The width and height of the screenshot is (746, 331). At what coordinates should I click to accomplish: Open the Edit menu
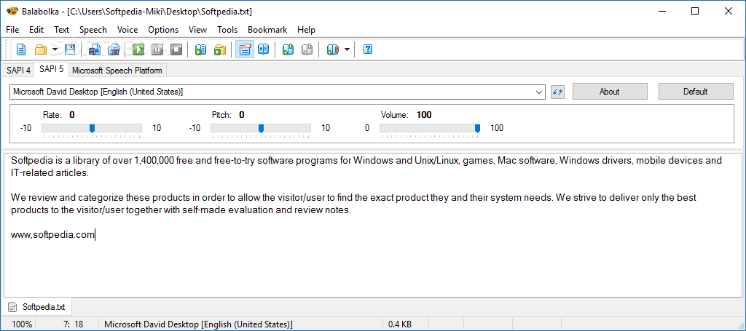36,29
